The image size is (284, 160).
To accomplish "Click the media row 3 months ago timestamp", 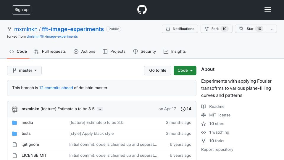I will point(179,123).
